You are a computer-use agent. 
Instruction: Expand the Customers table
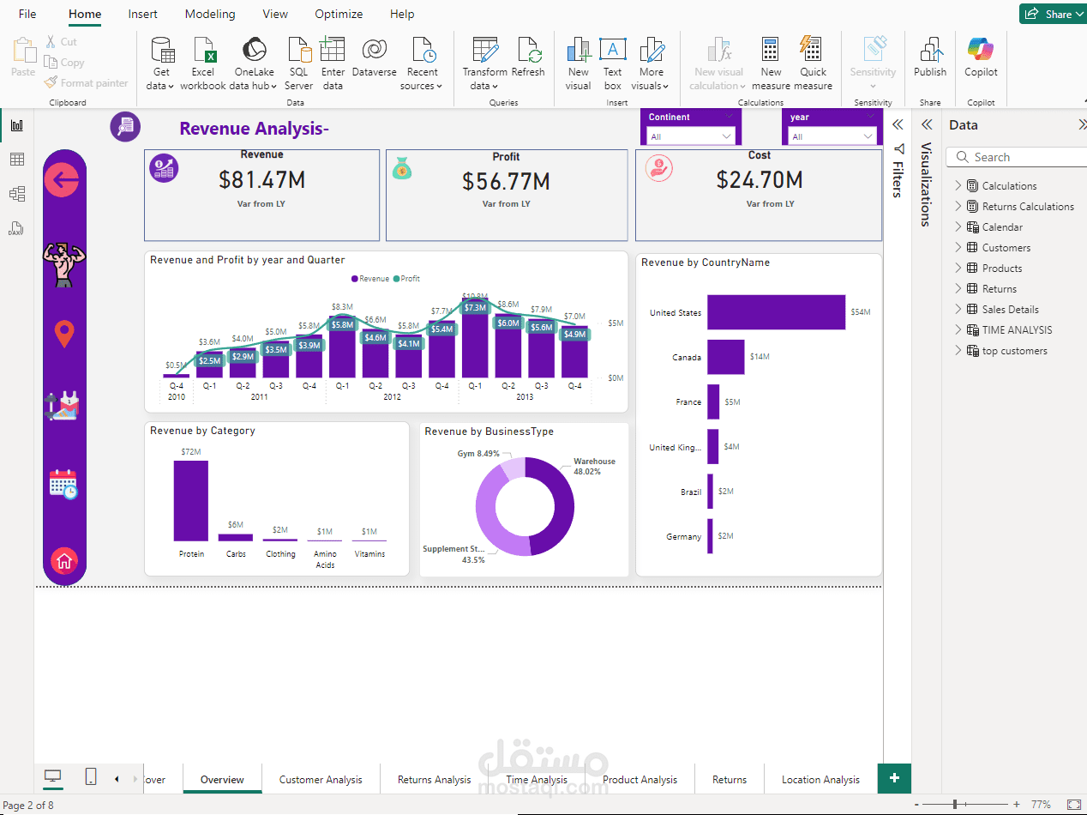958,247
